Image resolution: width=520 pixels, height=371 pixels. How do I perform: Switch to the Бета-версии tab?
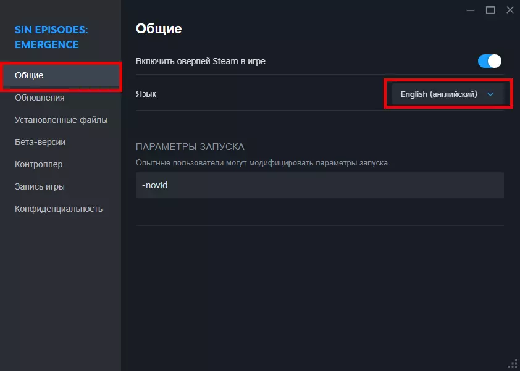click(x=40, y=142)
